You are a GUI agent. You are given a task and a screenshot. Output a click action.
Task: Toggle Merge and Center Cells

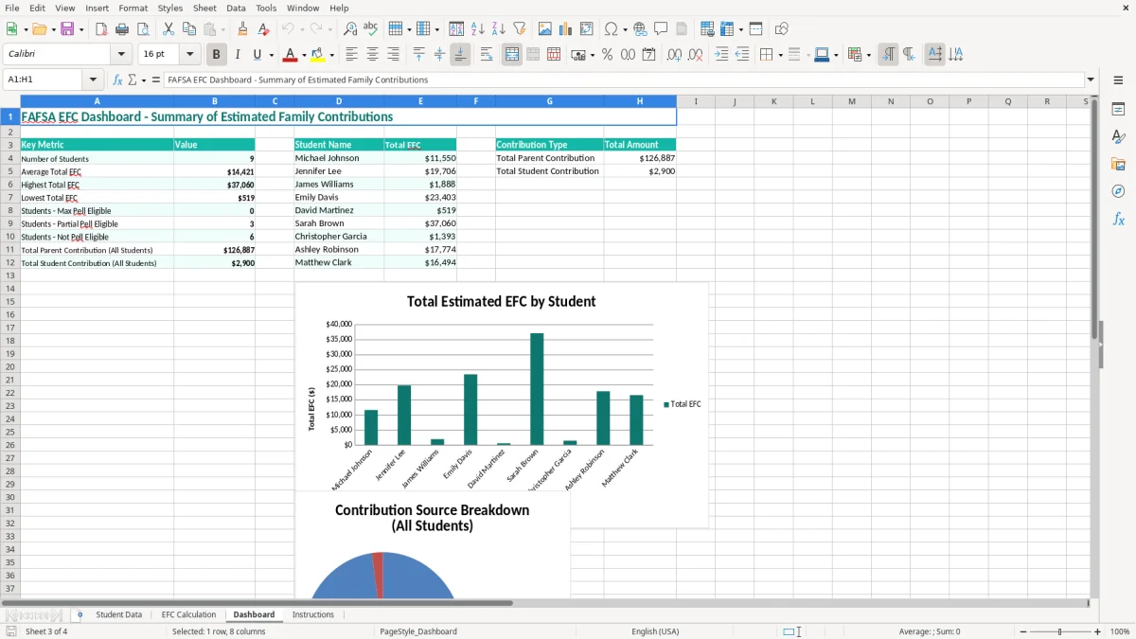point(512,55)
